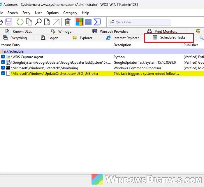Click the Jump to Entry arrow icon
204x187 pixels.
(56, 22)
